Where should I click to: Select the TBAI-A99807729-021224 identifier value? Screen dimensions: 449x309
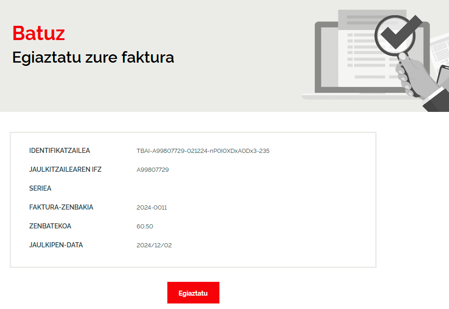(203, 151)
